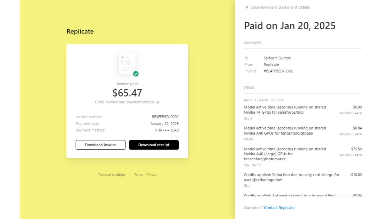Select the salesforce/blip line item

285,110
